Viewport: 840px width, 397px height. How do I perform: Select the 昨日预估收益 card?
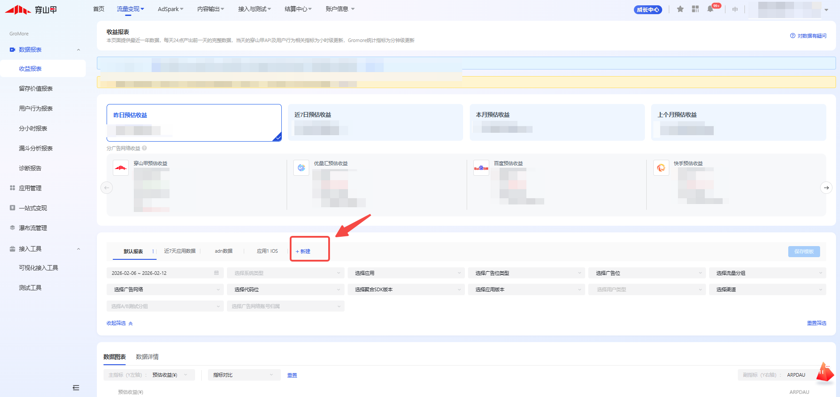pos(194,123)
